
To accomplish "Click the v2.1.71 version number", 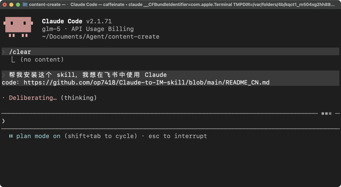I will [x=99, y=21].
